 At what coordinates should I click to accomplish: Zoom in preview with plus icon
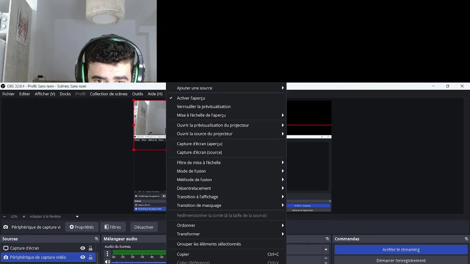(x=24, y=217)
